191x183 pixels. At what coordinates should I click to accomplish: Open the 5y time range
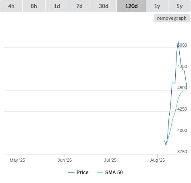pyautogui.click(x=179, y=6)
